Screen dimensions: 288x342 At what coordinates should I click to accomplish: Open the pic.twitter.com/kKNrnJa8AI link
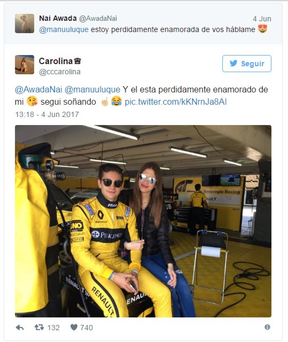click(175, 102)
